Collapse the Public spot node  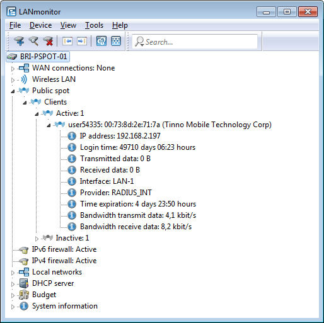(x=13, y=91)
